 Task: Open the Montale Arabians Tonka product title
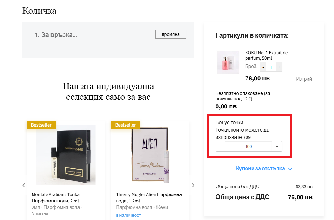[x=56, y=198]
